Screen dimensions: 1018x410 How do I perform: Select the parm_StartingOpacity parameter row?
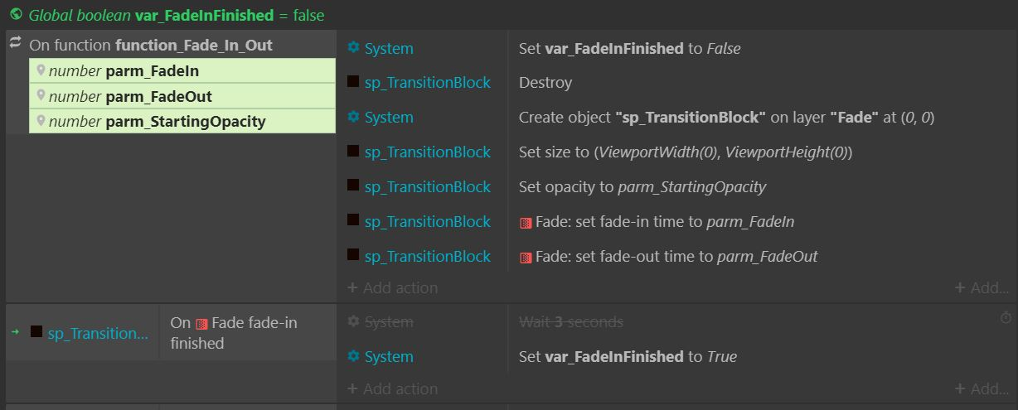[182, 122]
